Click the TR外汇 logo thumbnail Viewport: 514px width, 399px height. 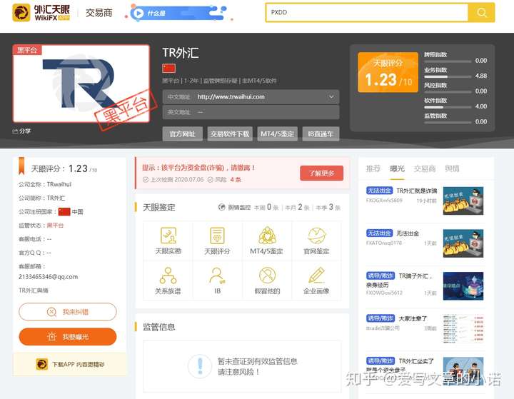click(81, 84)
